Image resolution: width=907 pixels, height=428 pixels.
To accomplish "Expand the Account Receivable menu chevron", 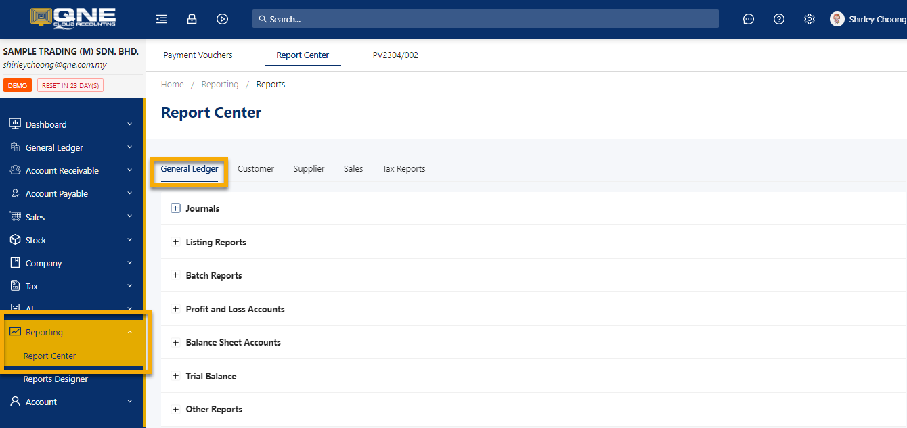I will [x=129, y=170].
